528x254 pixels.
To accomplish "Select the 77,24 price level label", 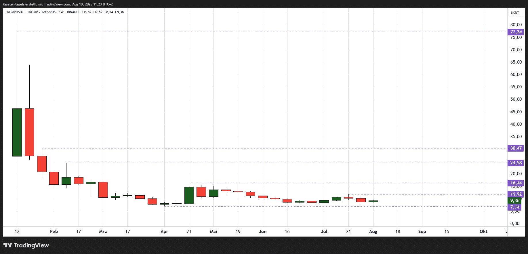I will [x=516, y=32].
